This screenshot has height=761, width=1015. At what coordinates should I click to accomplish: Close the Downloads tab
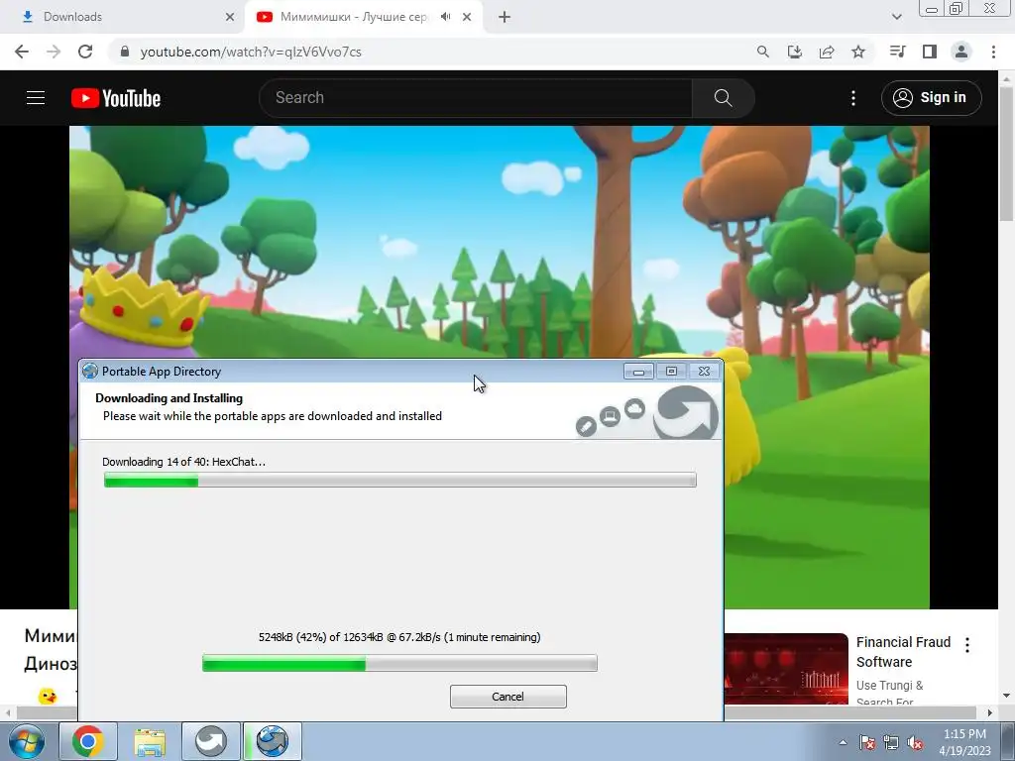pos(230,17)
